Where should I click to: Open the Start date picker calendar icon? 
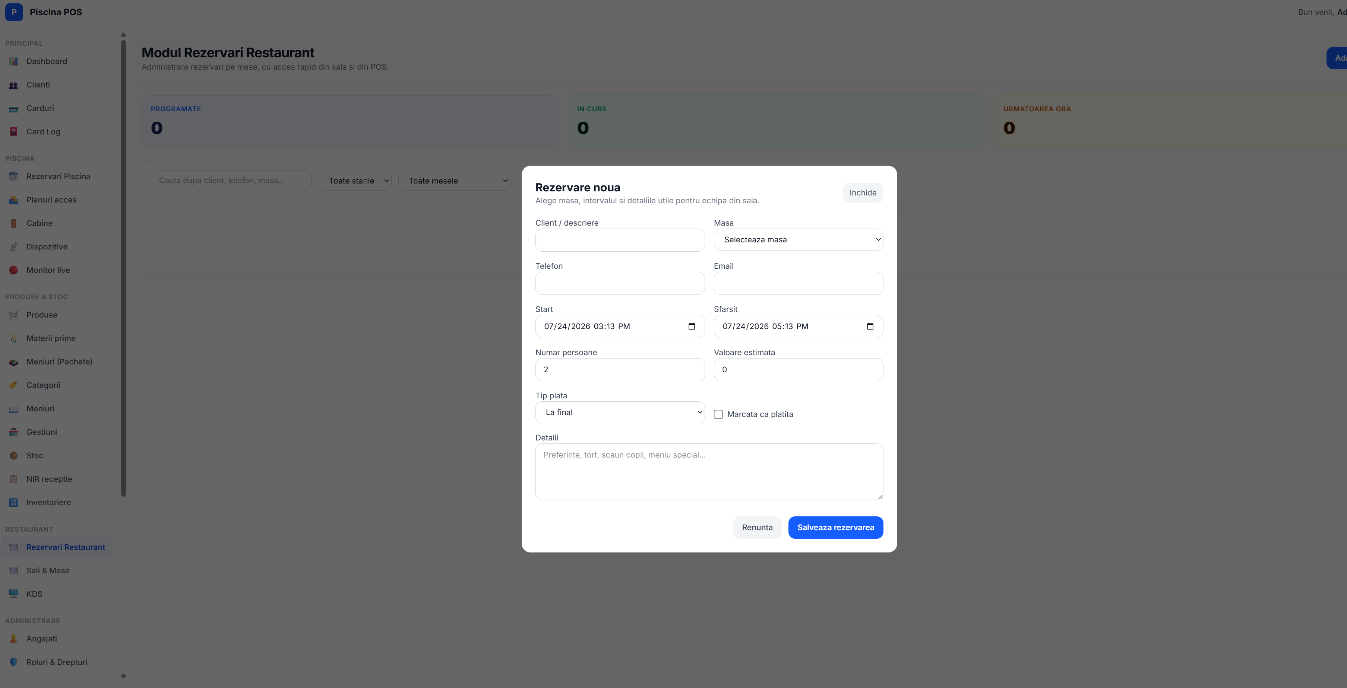coord(692,327)
